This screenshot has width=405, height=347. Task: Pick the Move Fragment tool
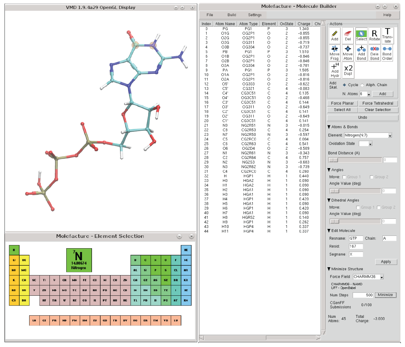(x=335, y=53)
